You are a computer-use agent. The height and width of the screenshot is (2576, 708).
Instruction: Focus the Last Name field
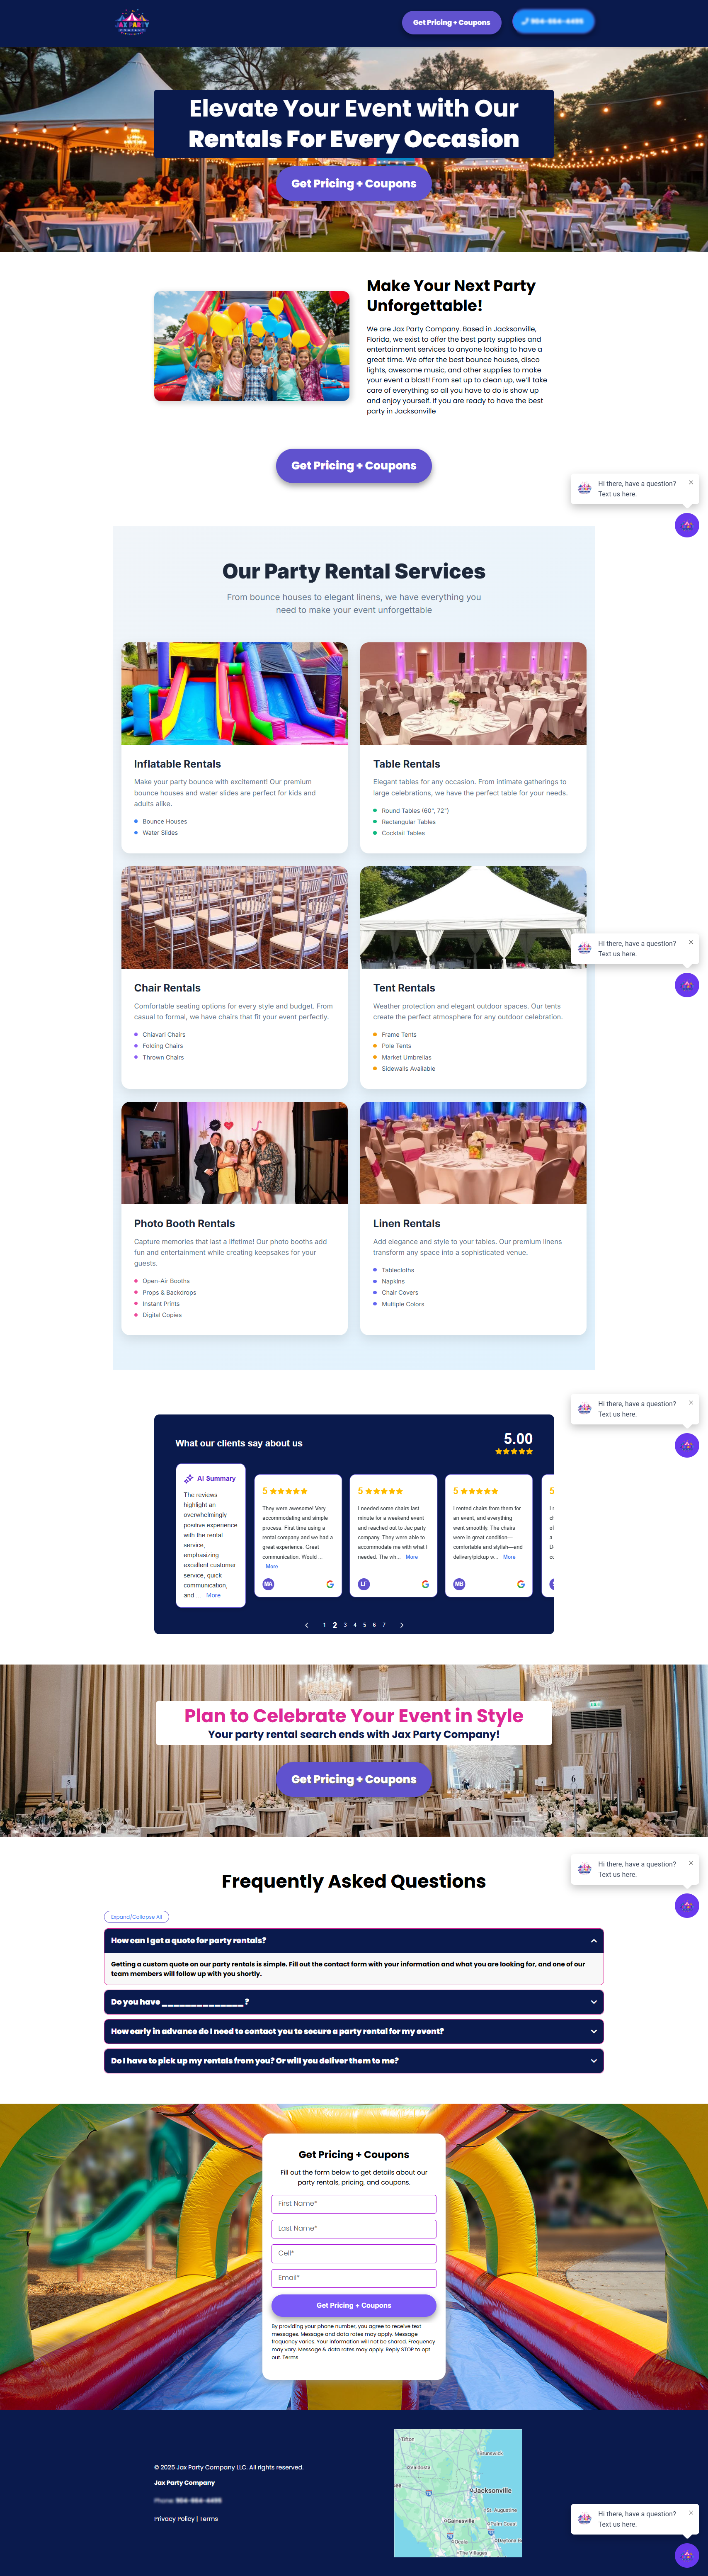pyautogui.click(x=354, y=2228)
